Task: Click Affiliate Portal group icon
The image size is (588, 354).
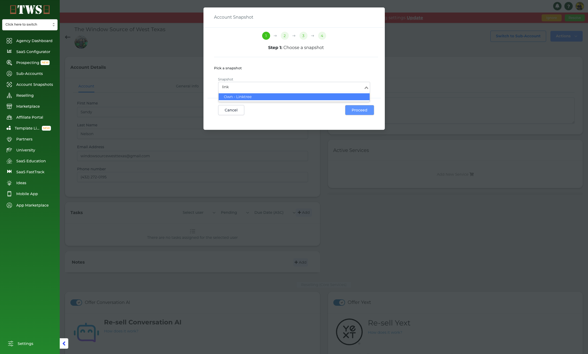Action: point(9,117)
